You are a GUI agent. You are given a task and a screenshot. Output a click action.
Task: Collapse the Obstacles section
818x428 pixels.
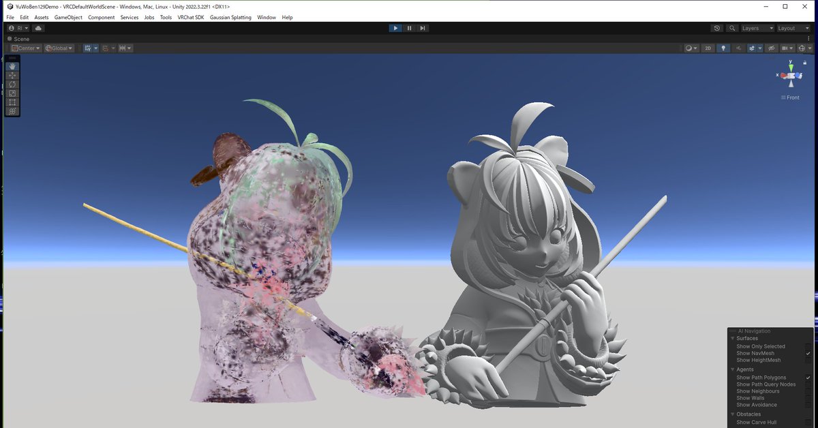[x=733, y=414]
